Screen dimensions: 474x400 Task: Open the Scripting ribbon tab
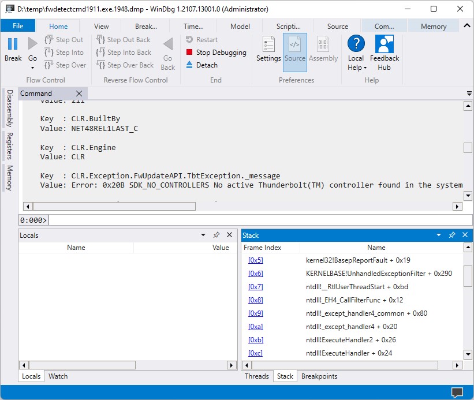288,27
